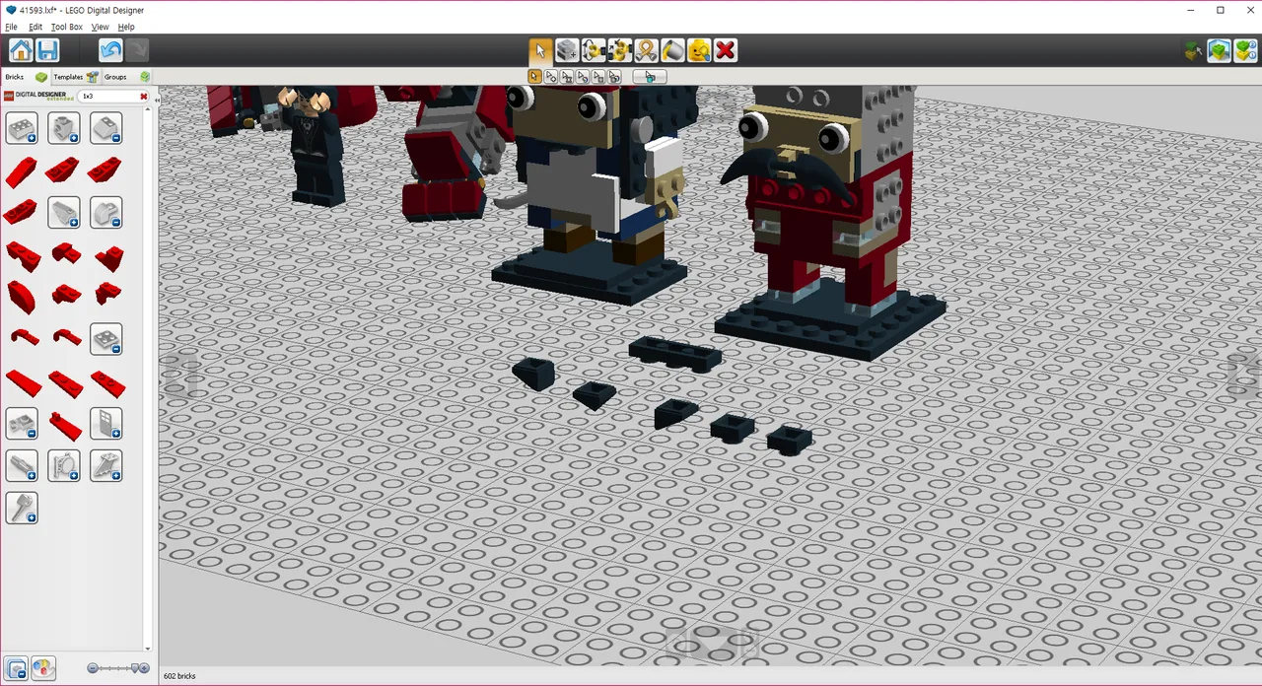The width and height of the screenshot is (1262, 686).
Task: Click the "602 bricks" status count
Action: [179, 676]
